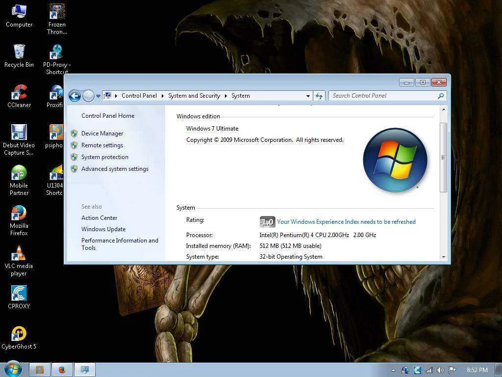
Task: Click the 512 MB installed memory value
Action: [x=290, y=246]
